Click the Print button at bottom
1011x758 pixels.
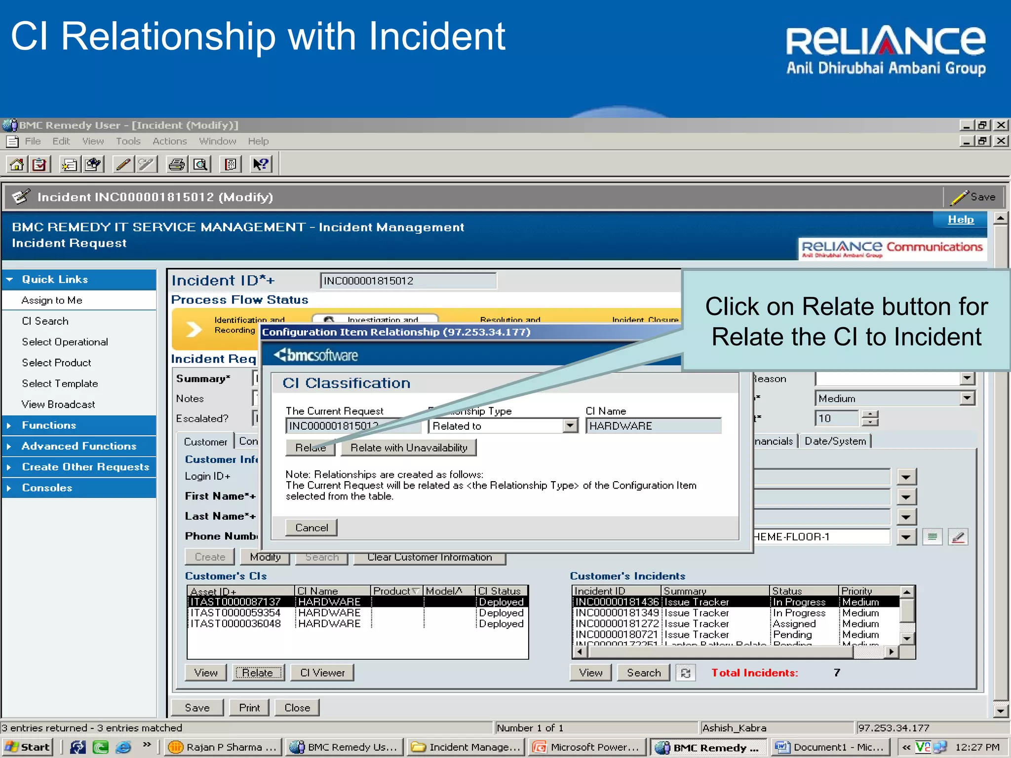[249, 707]
